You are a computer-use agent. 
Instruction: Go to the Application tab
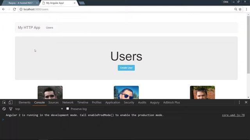[x=112, y=103]
